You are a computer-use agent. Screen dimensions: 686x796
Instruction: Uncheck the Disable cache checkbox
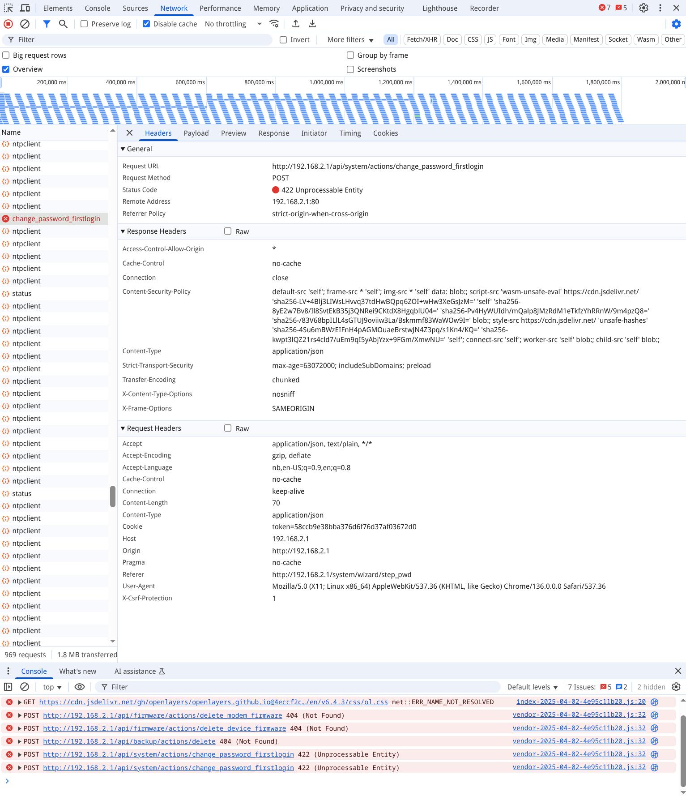(146, 24)
